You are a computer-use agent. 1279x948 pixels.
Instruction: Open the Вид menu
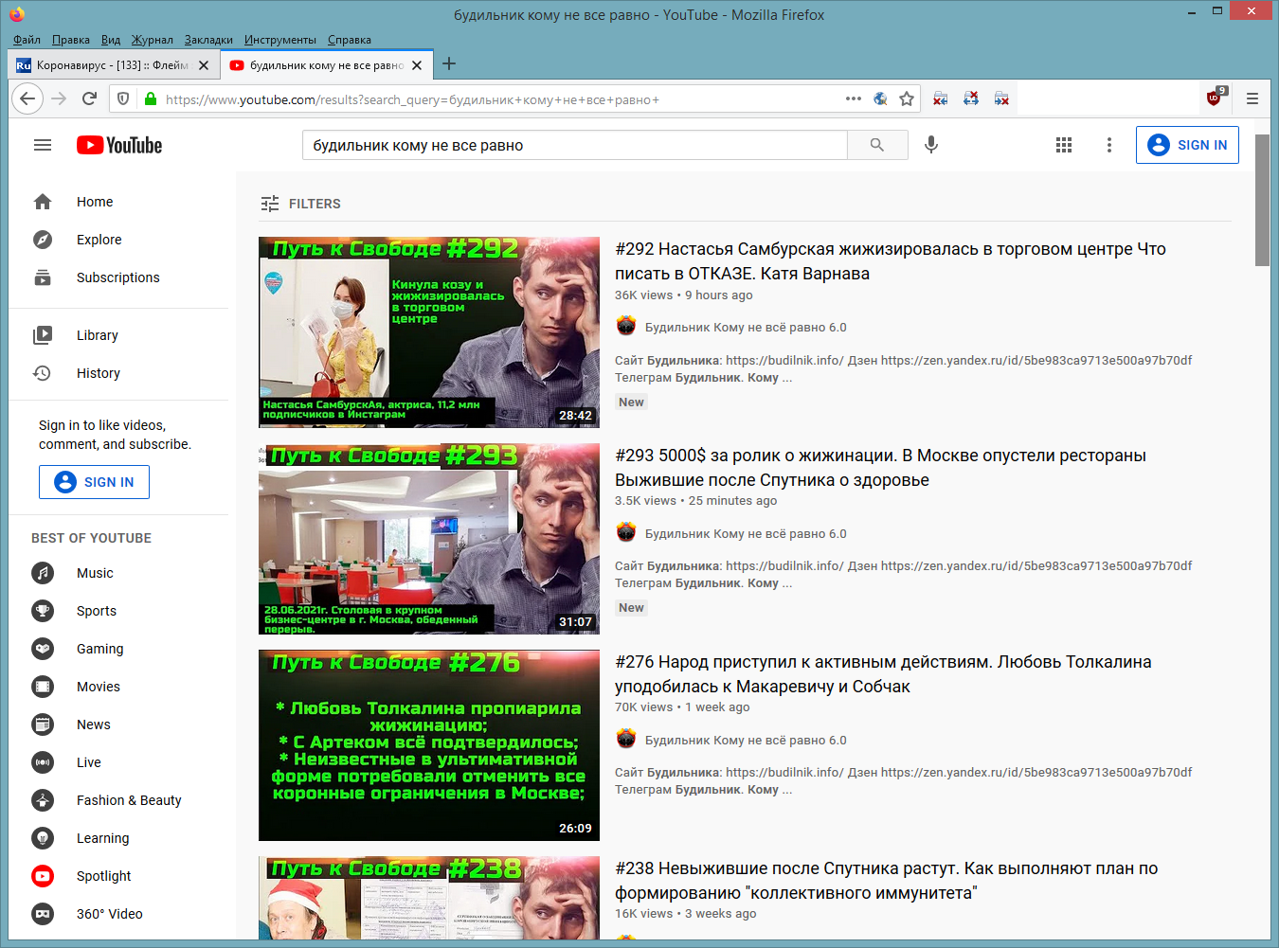coord(111,40)
